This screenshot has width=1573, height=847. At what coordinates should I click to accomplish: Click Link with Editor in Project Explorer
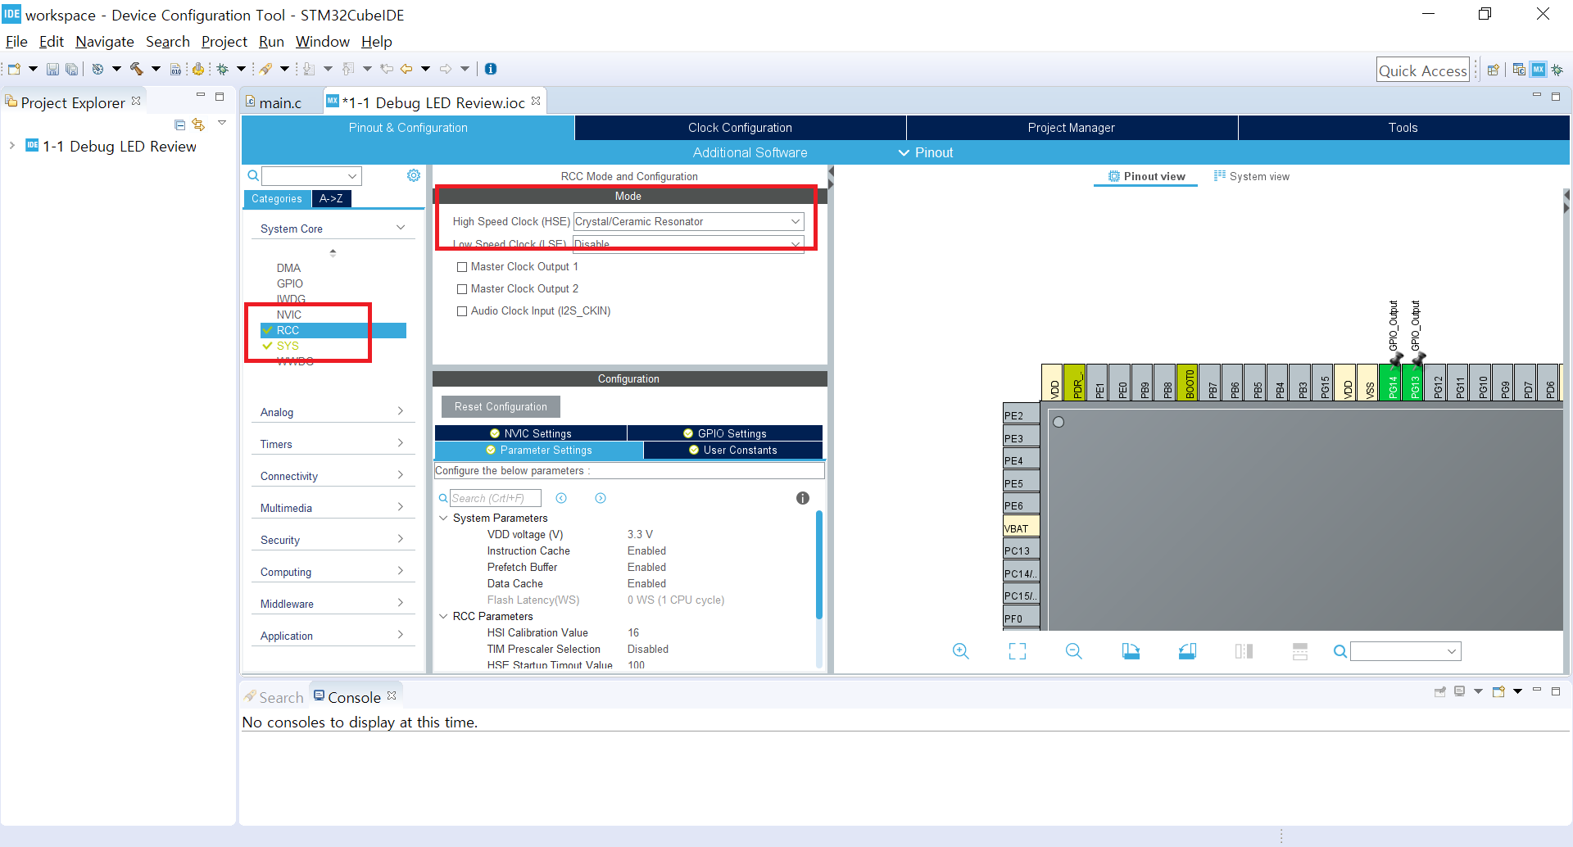coord(198,125)
